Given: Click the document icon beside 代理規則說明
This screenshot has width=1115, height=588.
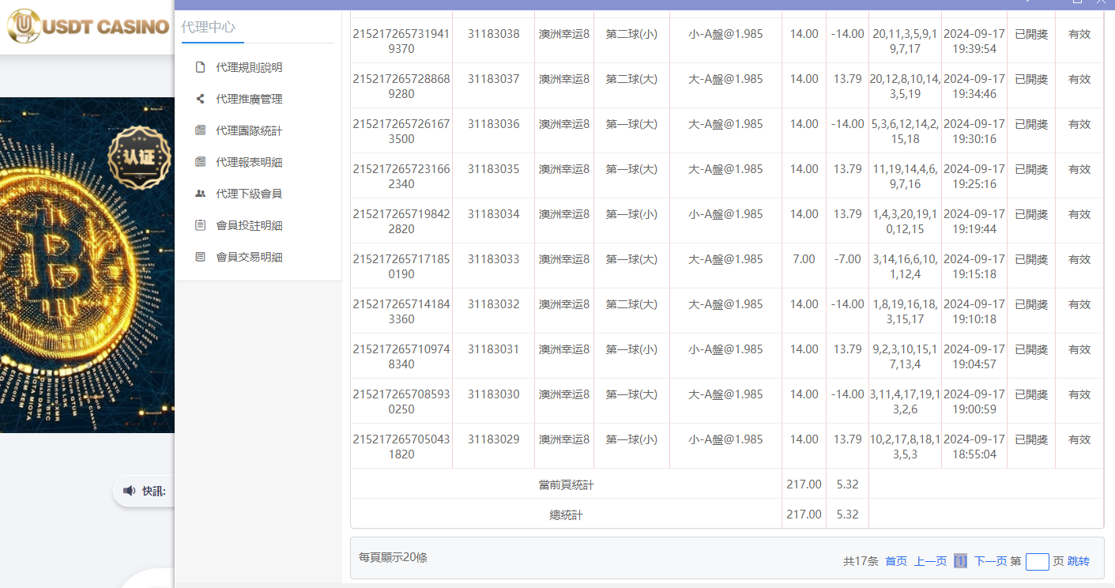Looking at the screenshot, I should pyautogui.click(x=200, y=67).
